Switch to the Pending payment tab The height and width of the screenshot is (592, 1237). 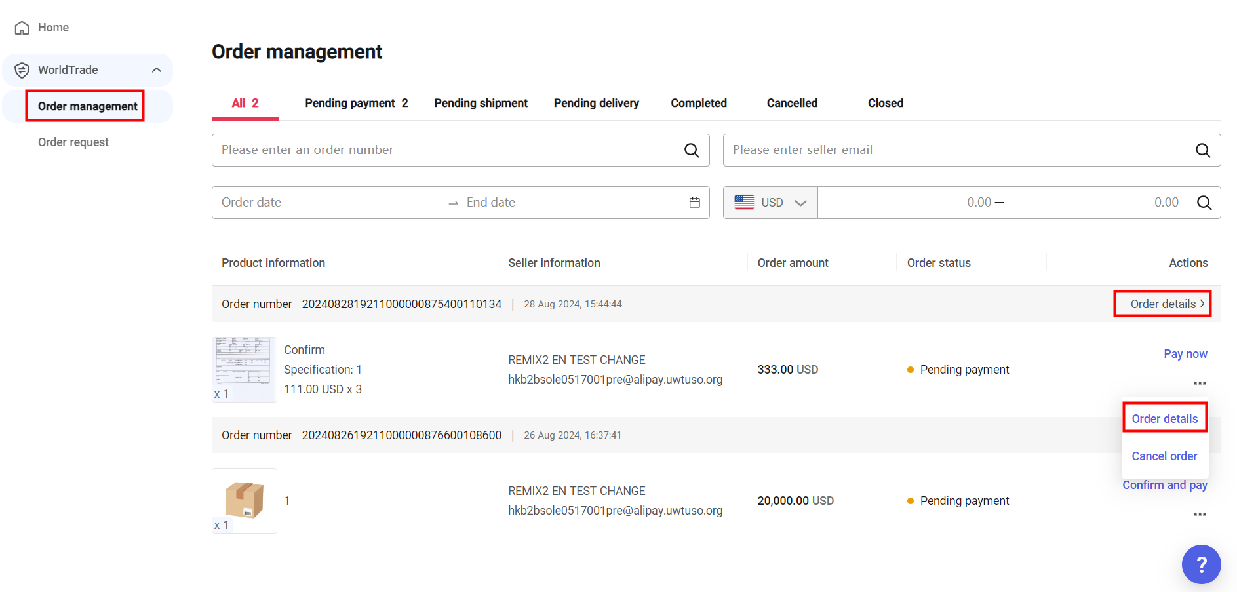coord(356,103)
